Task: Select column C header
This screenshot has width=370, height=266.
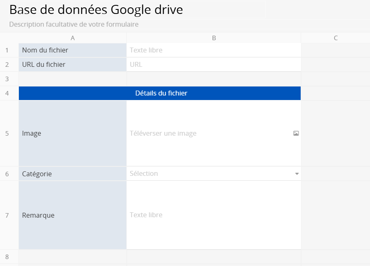Action: click(336, 38)
